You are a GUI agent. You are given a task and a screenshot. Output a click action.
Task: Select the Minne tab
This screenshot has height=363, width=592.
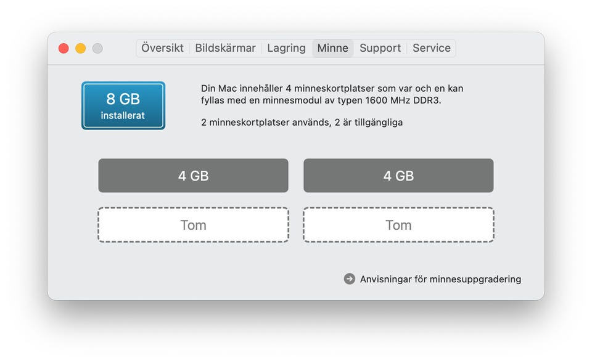click(x=332, y=48)
